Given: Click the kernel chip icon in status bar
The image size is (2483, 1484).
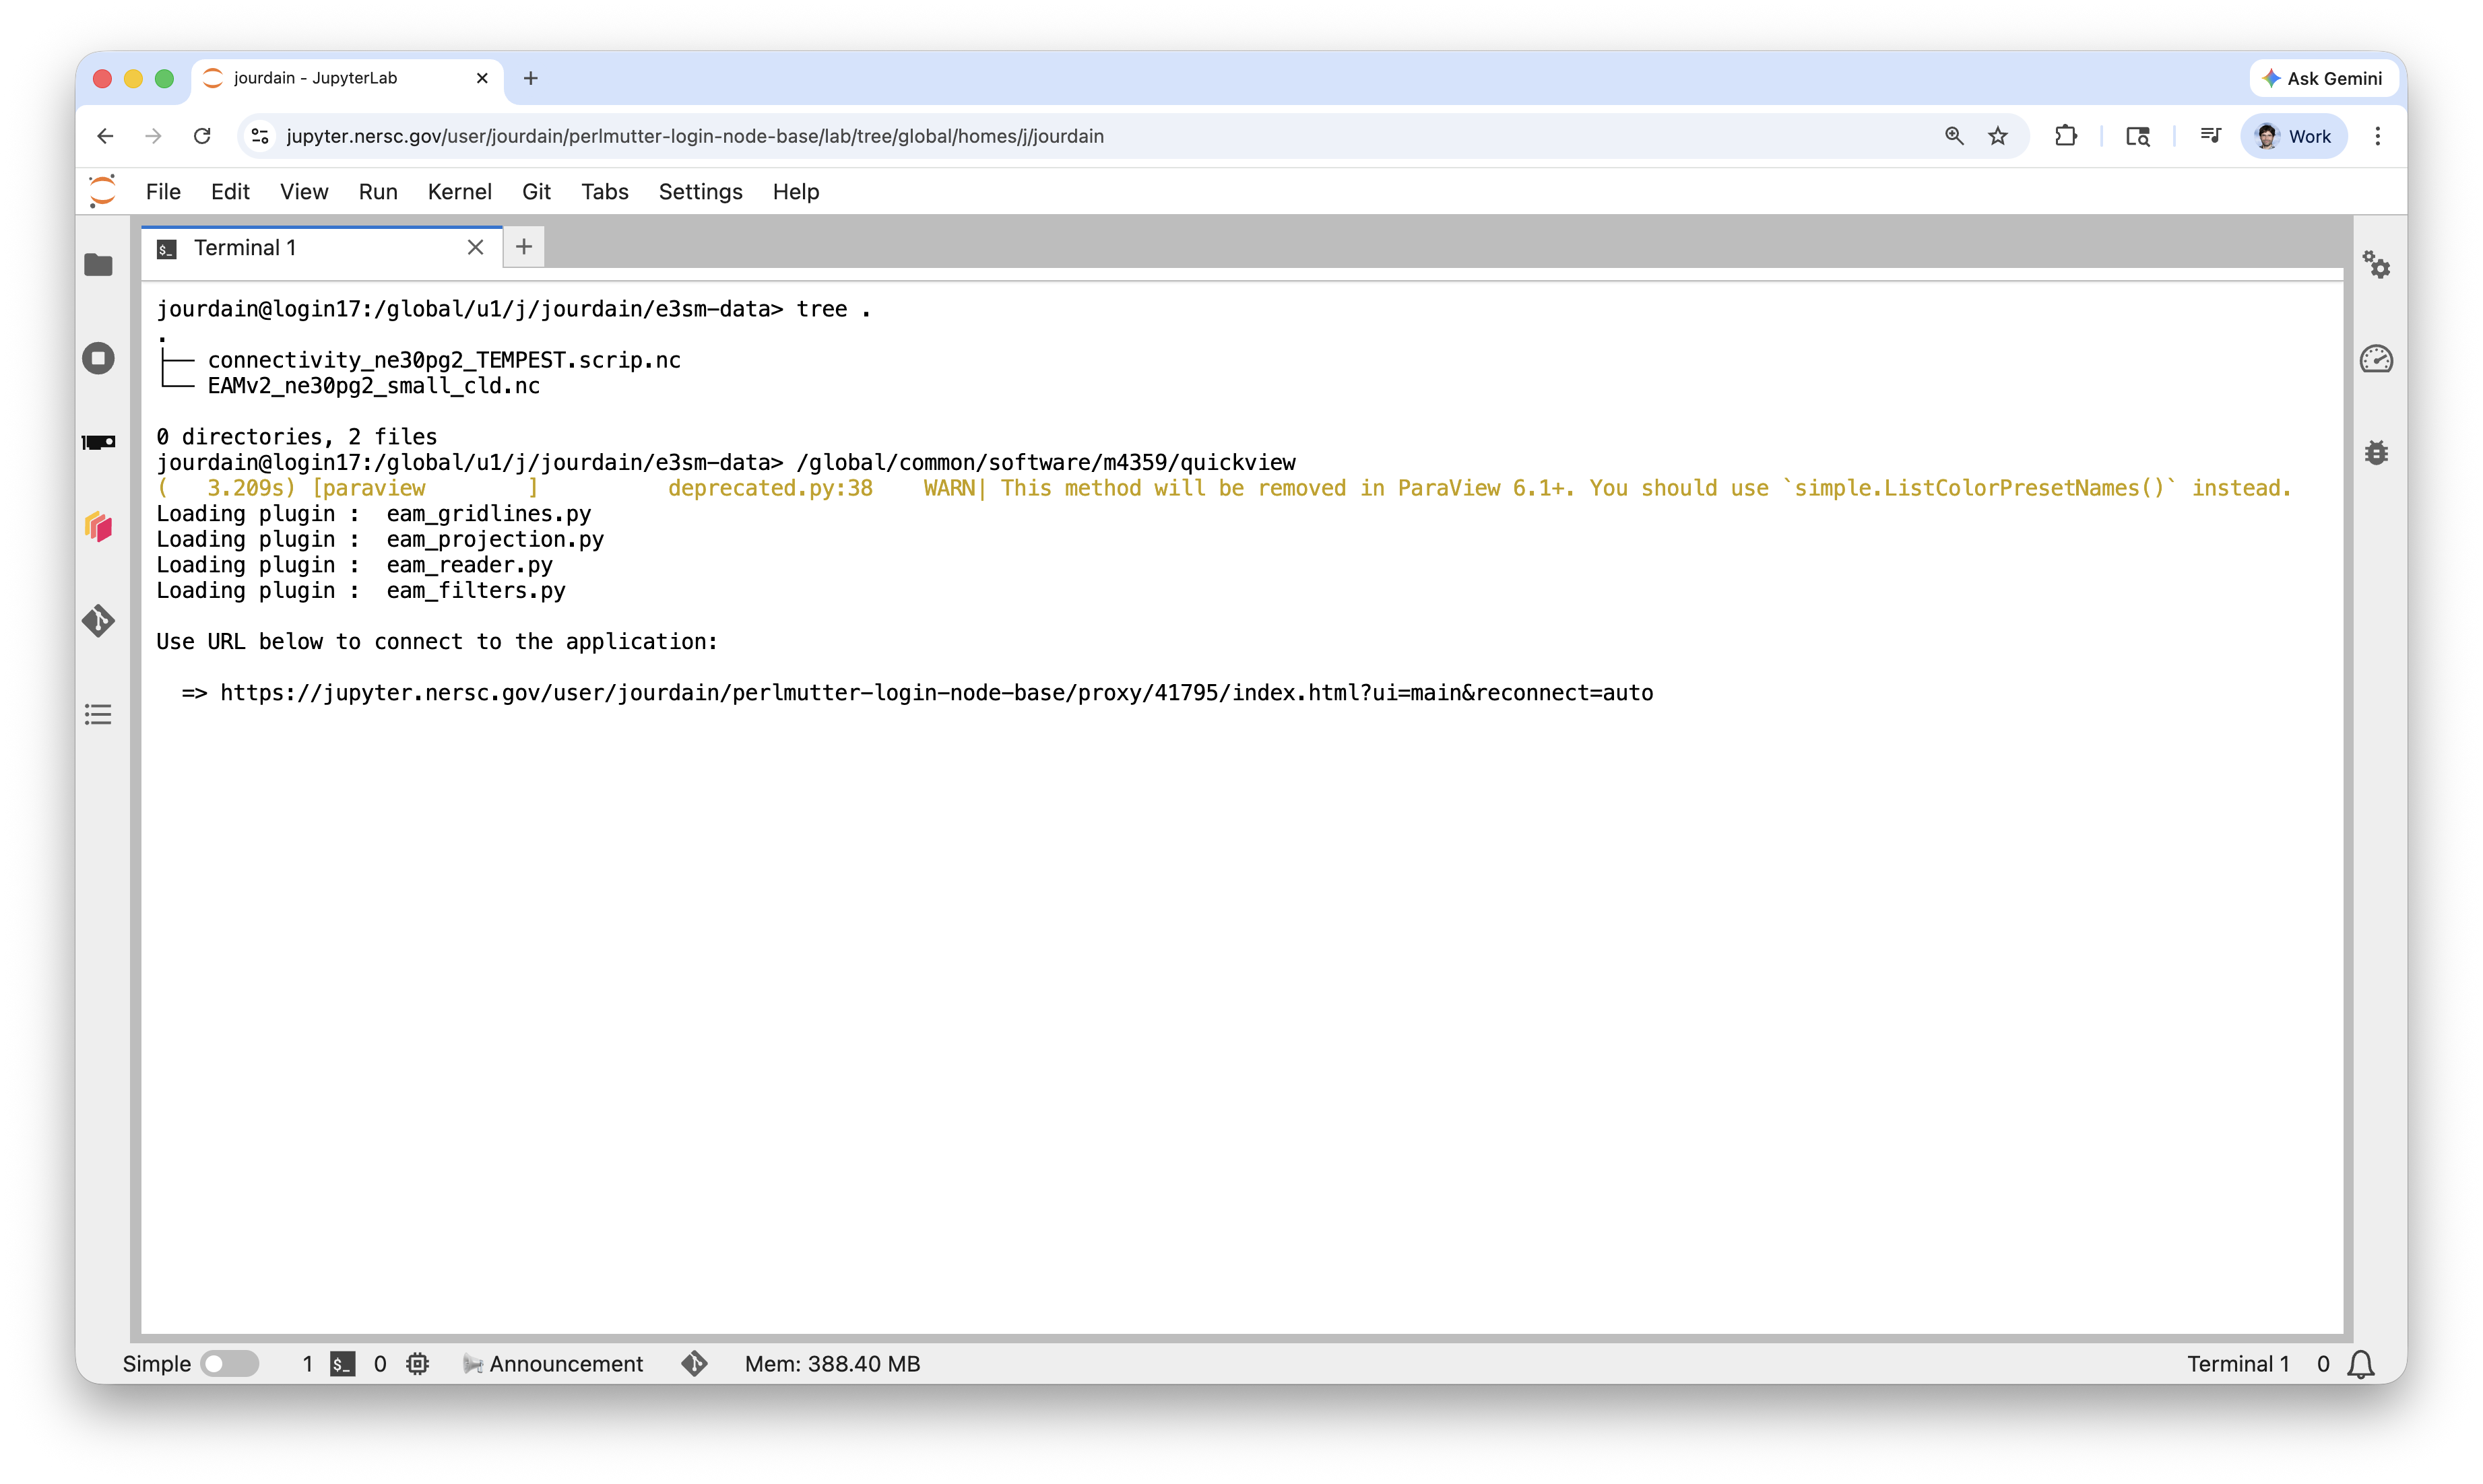Looking at the screenshot, I should pos(418,1364).
